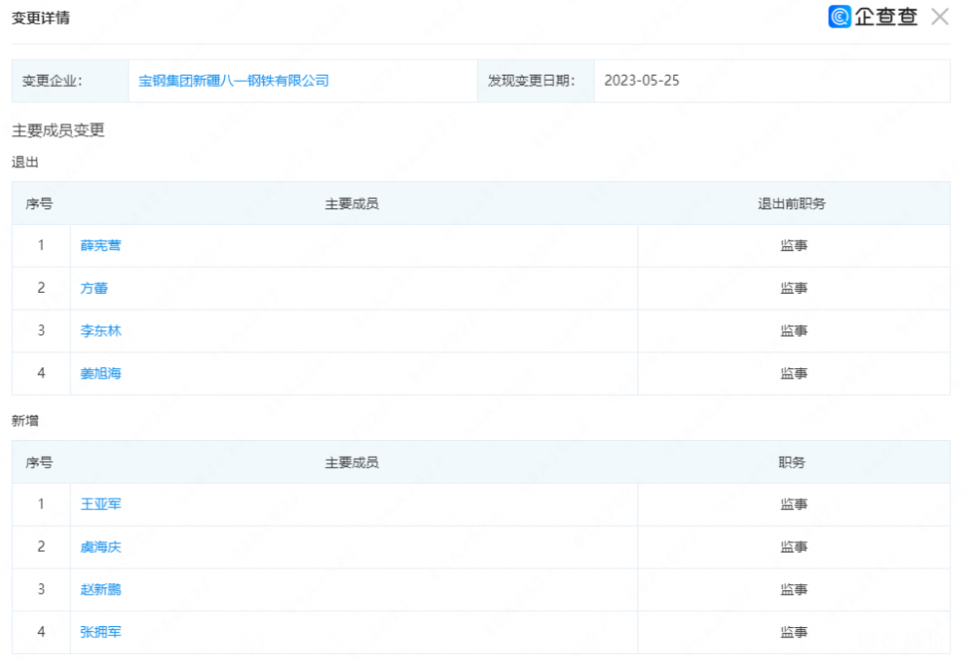The width and height of the screenshot is (974, 662).
Task: Open the 张拥军 member link
Action: (101, 632)
